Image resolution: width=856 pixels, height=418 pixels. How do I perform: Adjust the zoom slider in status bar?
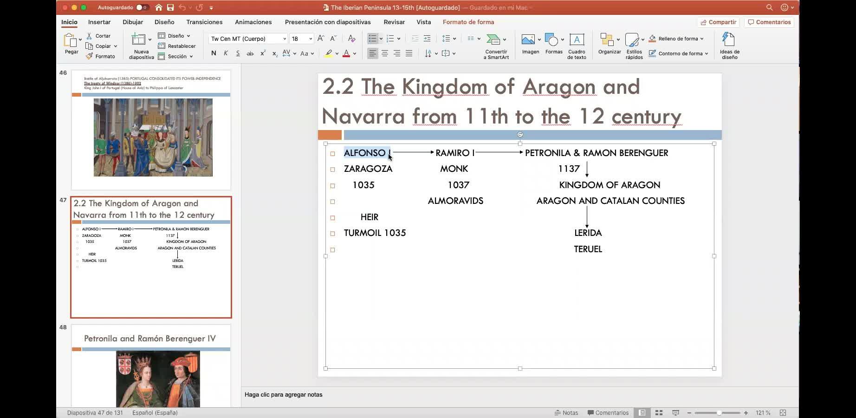719,413
